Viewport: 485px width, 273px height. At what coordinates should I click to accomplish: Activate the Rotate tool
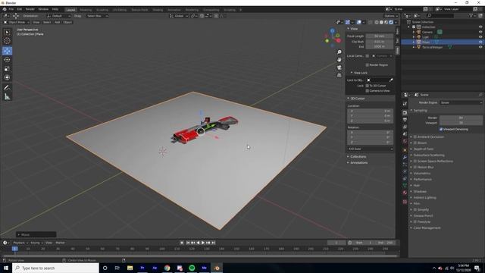[x=7, y=60]
